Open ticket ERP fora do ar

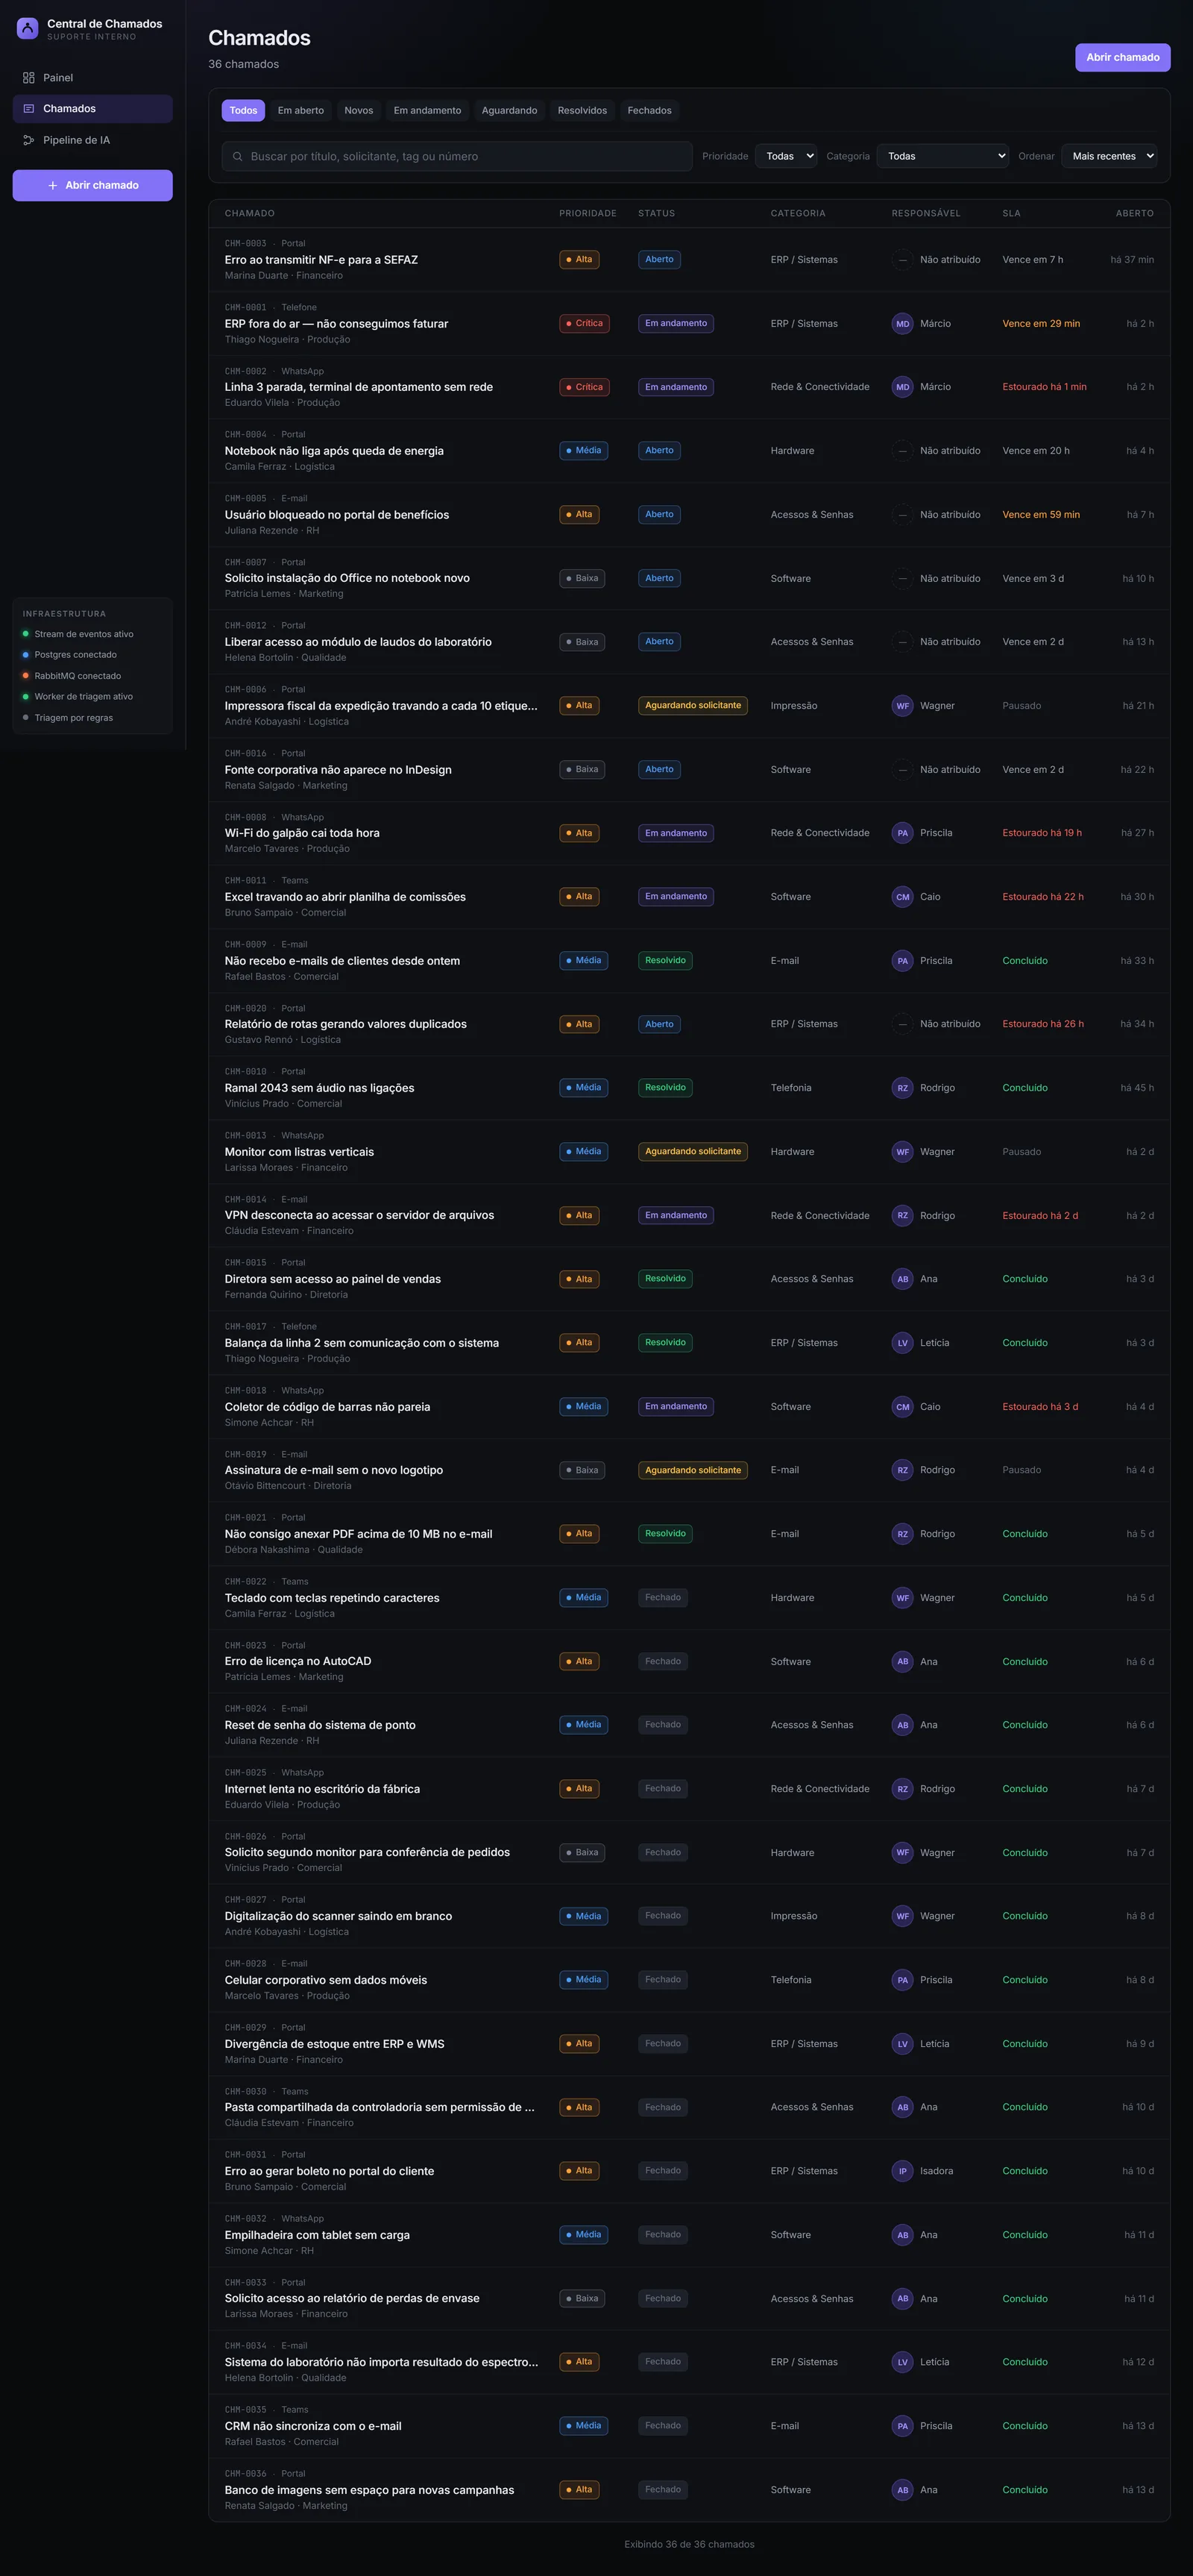690,324
